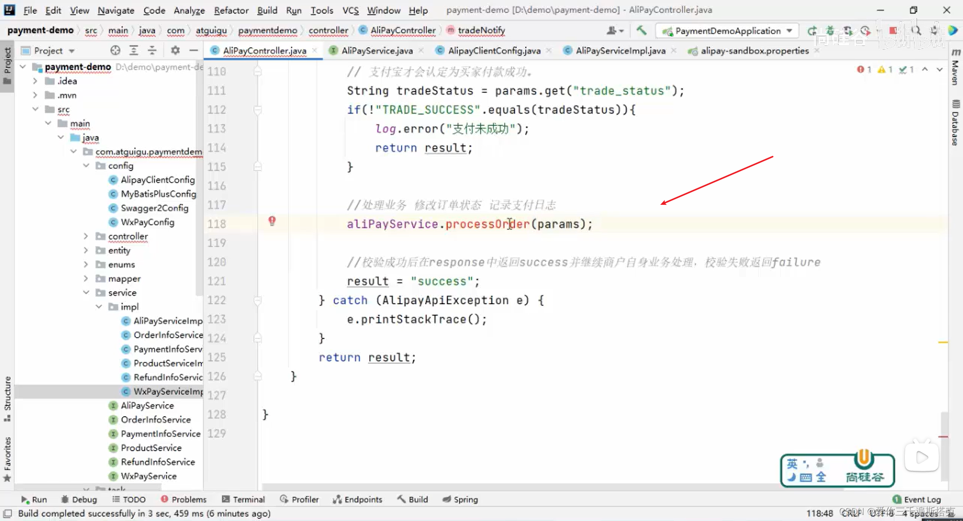
Task: Expand the entity package
Action: click(x=86, y=250)
